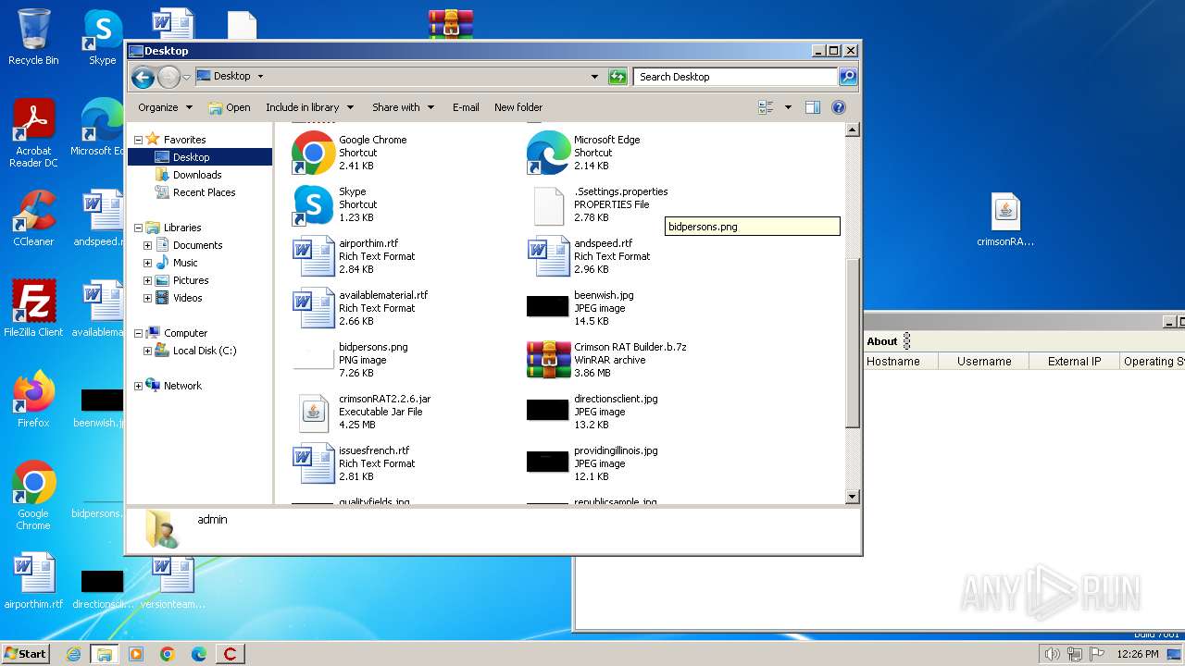Screen dimensions: 1185x666
Task: Select Recent Places under Favorites
Action: [x=204, y=192]
